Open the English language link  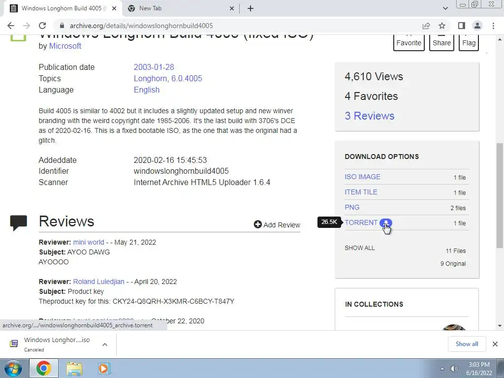point(147,90)
